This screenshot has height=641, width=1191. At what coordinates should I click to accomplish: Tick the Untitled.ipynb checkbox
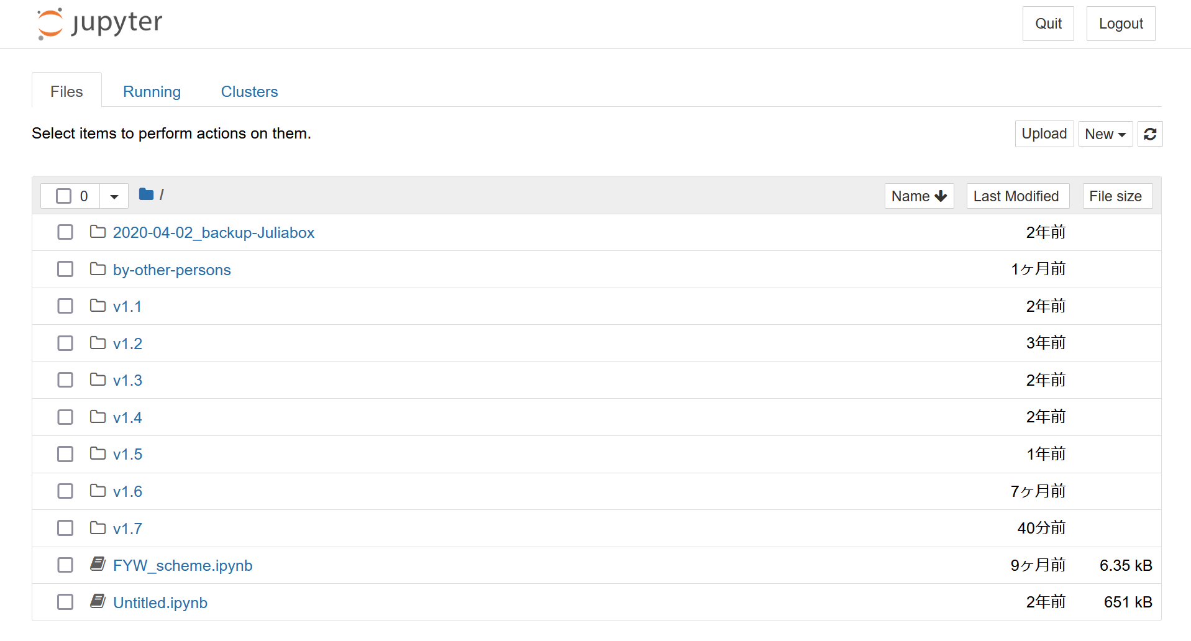click(65, 602)
